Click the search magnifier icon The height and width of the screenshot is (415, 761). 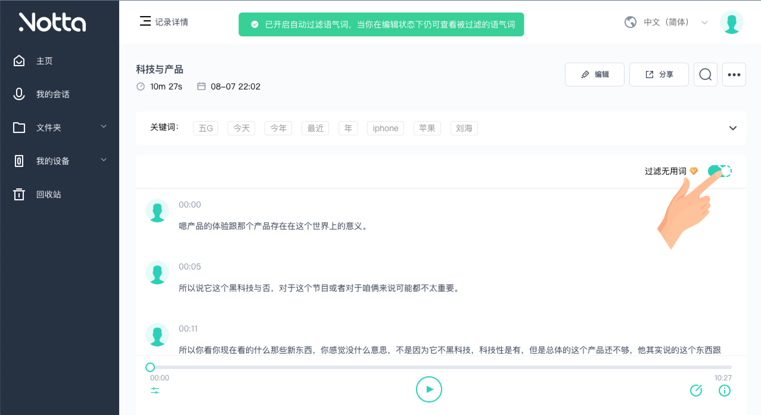coord(705,74)
